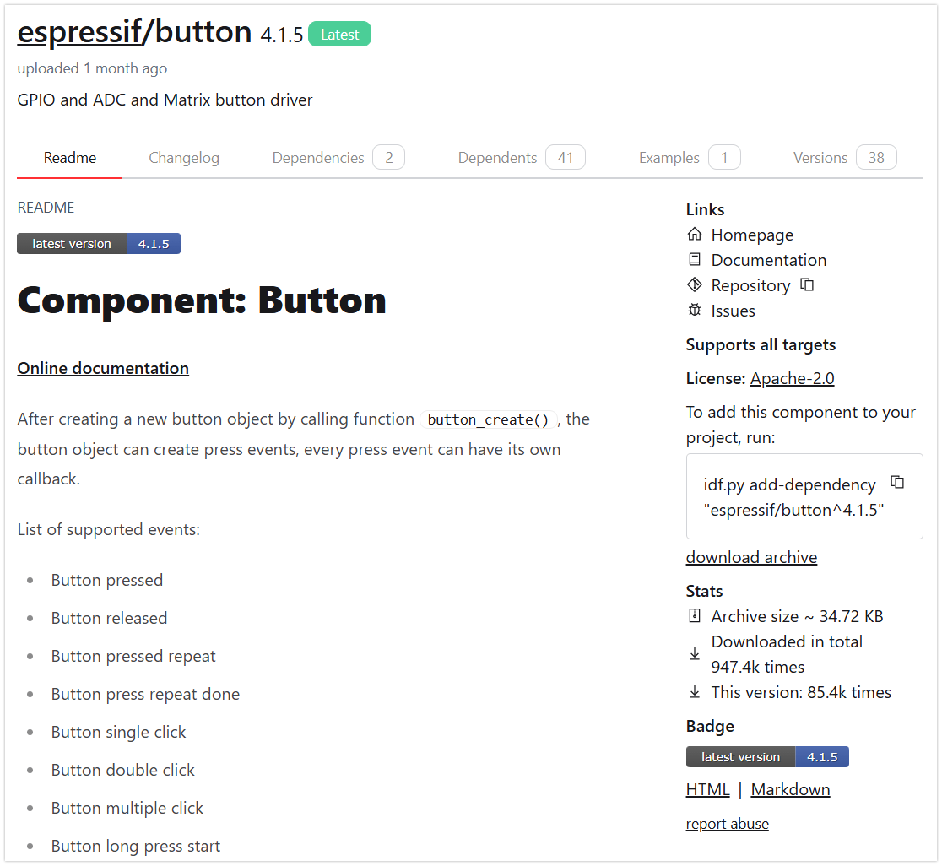Open the Apache-2.0 license link

(792, 378)
